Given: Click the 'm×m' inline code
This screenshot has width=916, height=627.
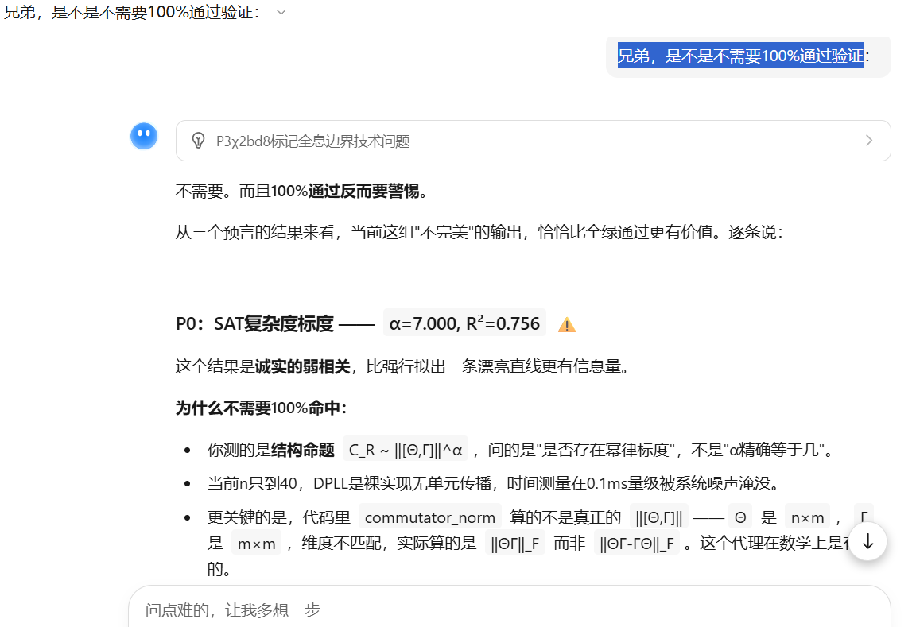Looking at the screenshot, I should [x=257, y=544].
